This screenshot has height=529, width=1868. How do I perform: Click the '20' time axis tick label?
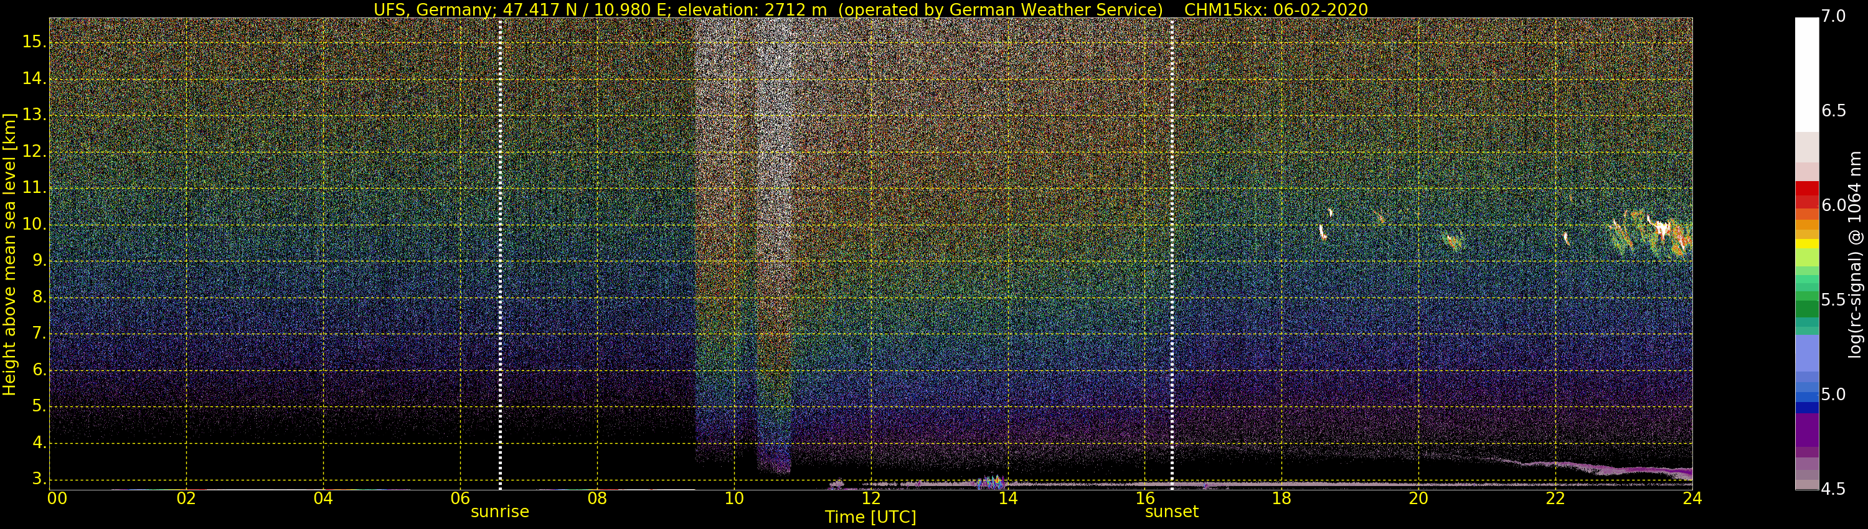(1418, 499)
